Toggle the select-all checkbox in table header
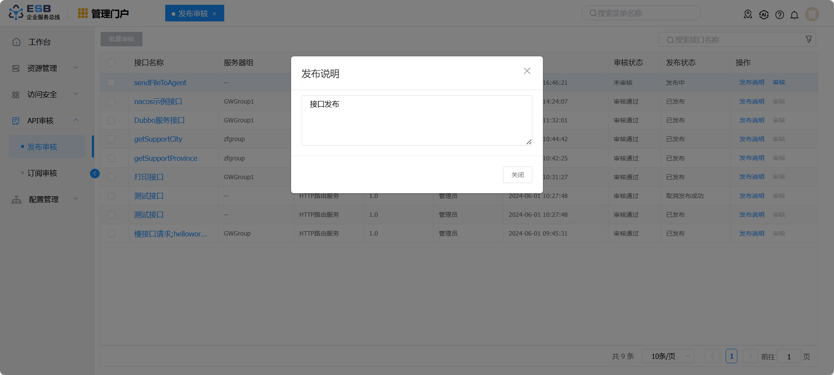Screen dimensions: 834x375 (111, 62)
